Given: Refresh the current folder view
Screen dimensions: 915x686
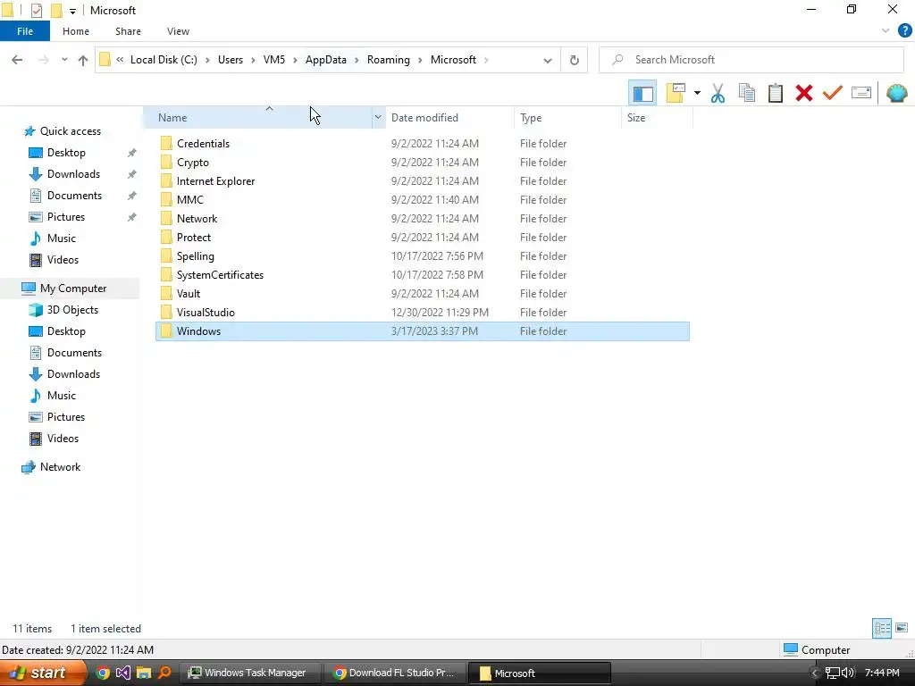Looking at the screenshot, I should [575, 60].
